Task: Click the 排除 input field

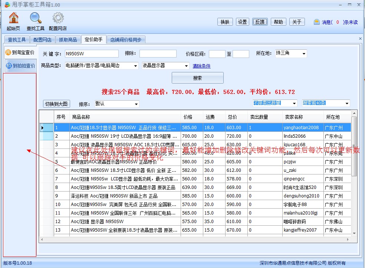Action: coord(158,53)
